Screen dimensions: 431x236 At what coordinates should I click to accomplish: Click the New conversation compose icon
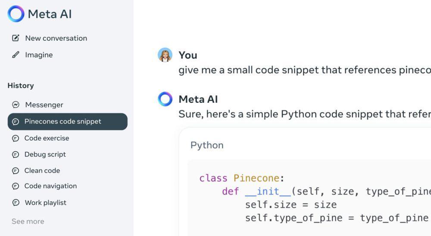(16, 38)
